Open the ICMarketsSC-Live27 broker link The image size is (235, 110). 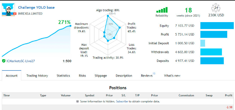pyautogui.click(x=21, y=61)
